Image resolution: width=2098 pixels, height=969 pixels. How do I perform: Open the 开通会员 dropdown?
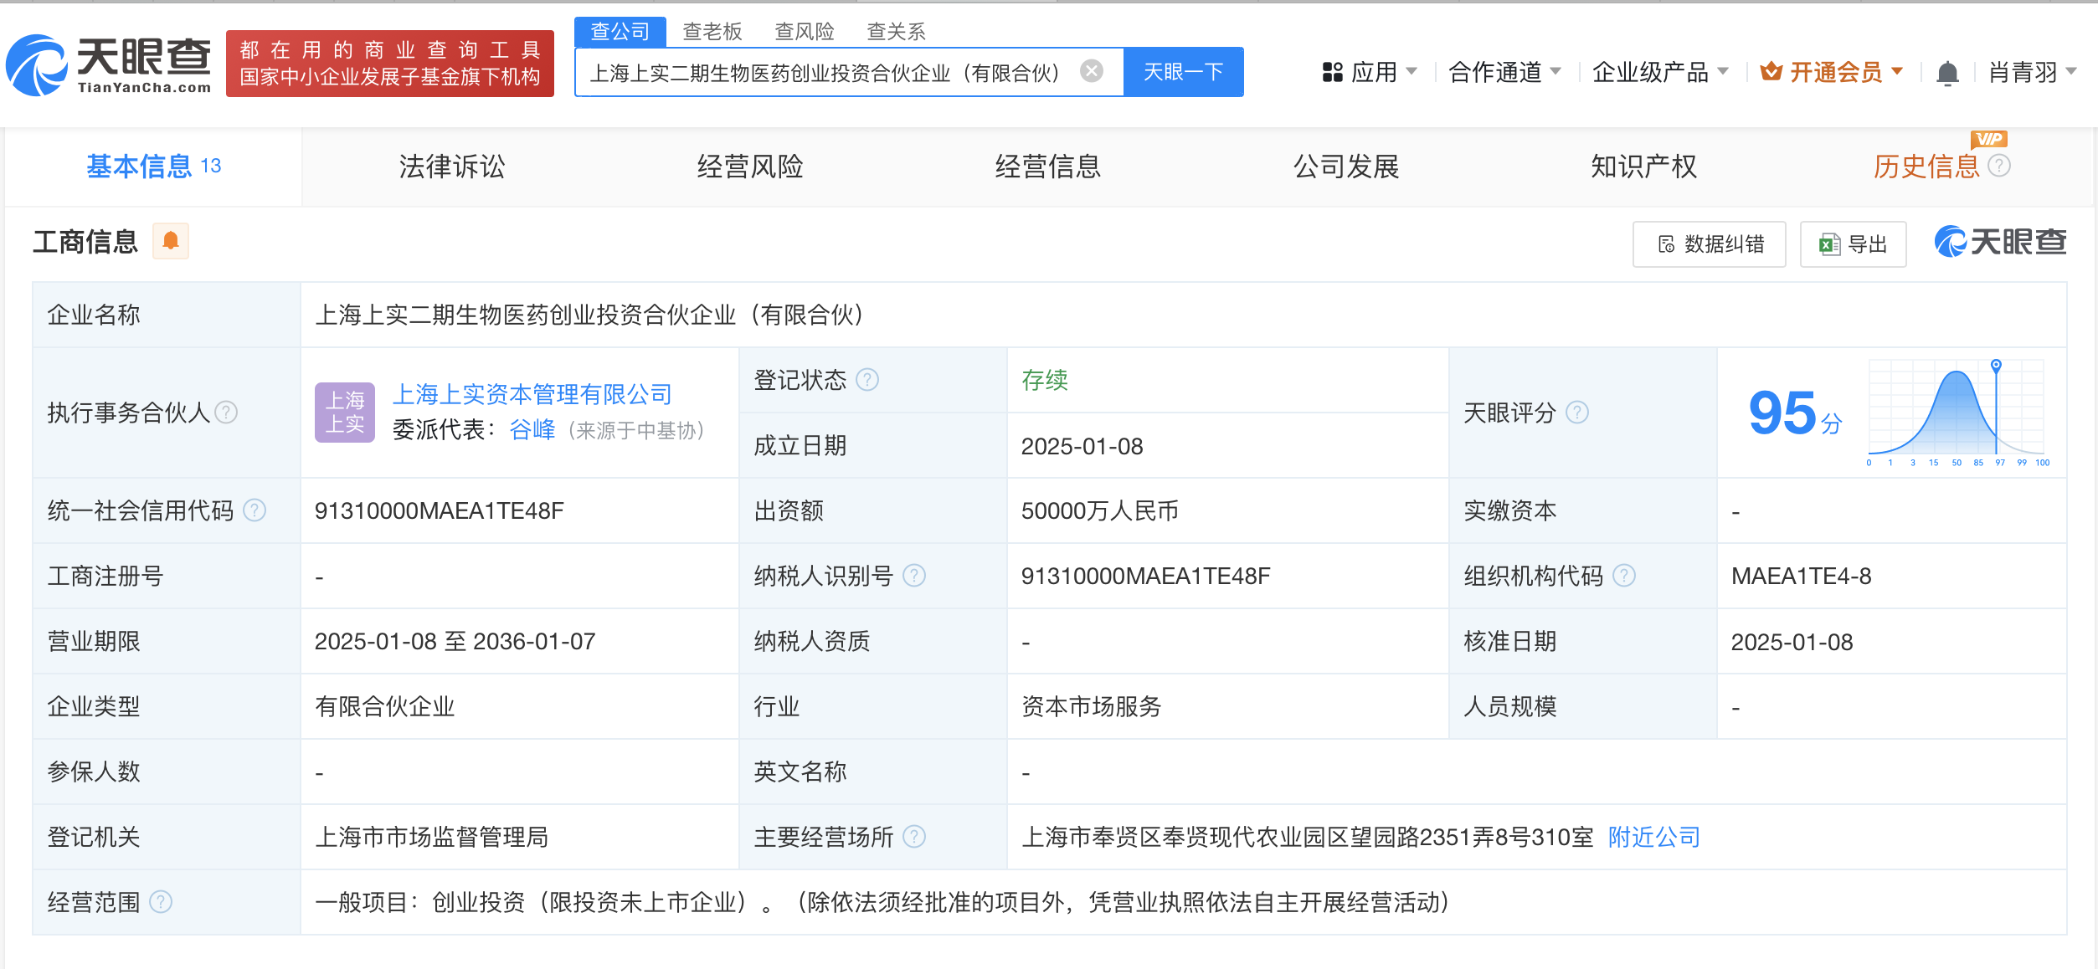(x=1832, y=73)
